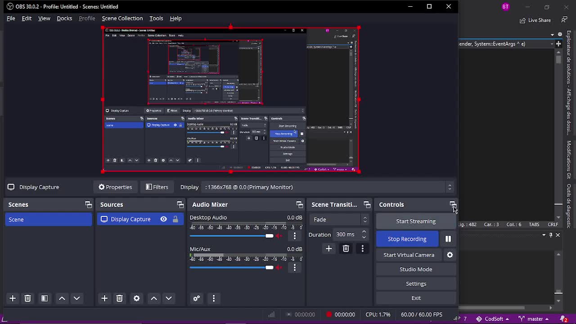Open source properties gear in Sources panel
The height and width of the screenshot is (324, 576).
click(x=137, y=298)
